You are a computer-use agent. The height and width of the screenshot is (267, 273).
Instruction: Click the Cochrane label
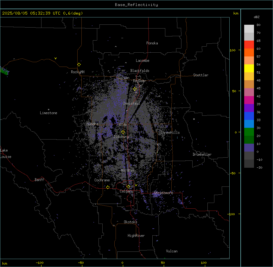click(x=102, y=180)
